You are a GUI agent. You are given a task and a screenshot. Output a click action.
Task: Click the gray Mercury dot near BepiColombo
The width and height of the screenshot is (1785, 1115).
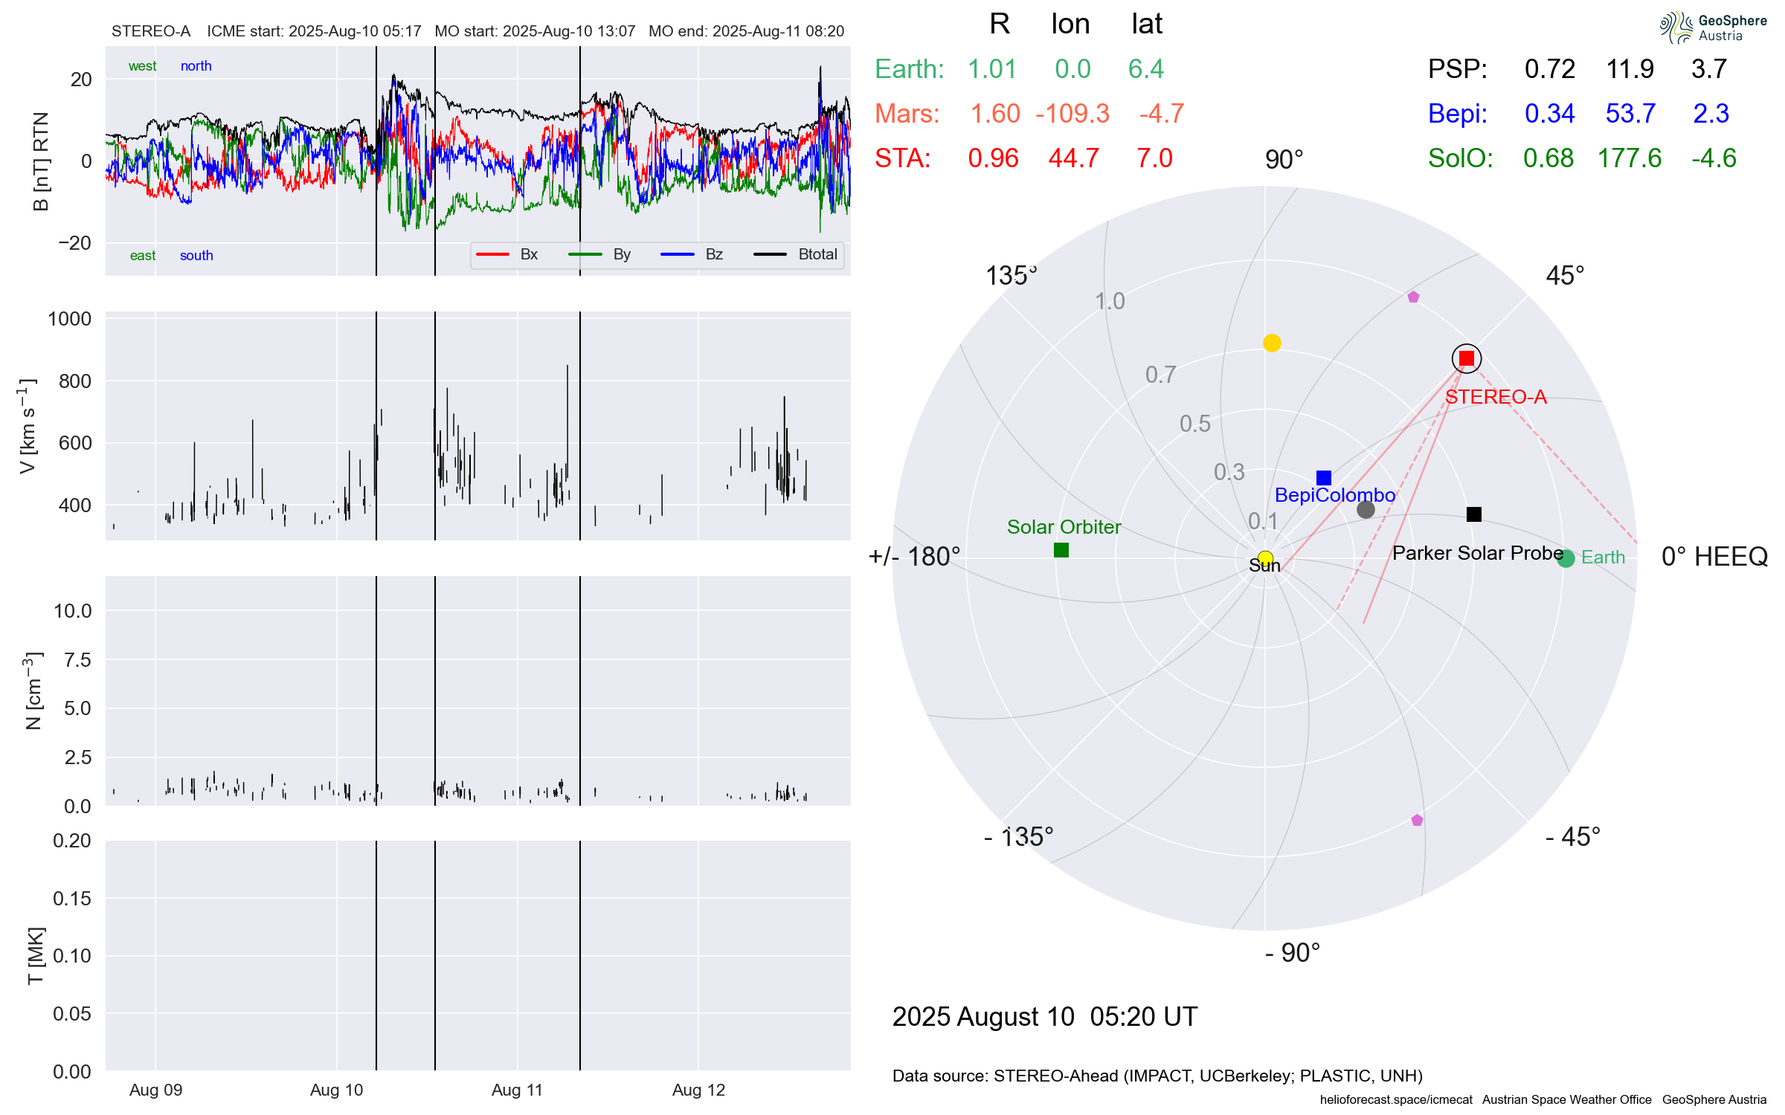[x=1366, y=509]
